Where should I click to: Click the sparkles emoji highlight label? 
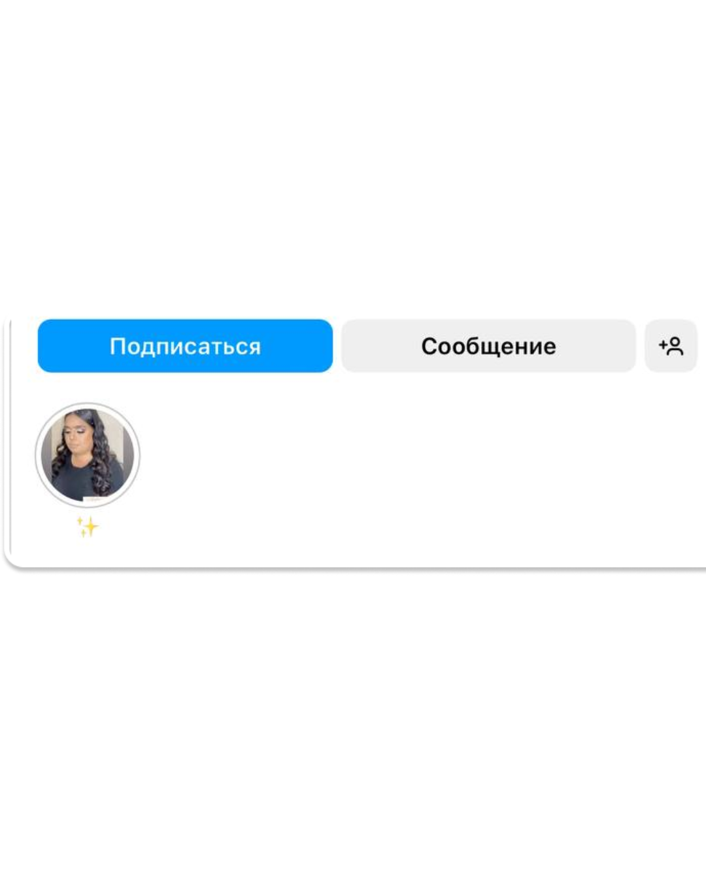point(88,527)
